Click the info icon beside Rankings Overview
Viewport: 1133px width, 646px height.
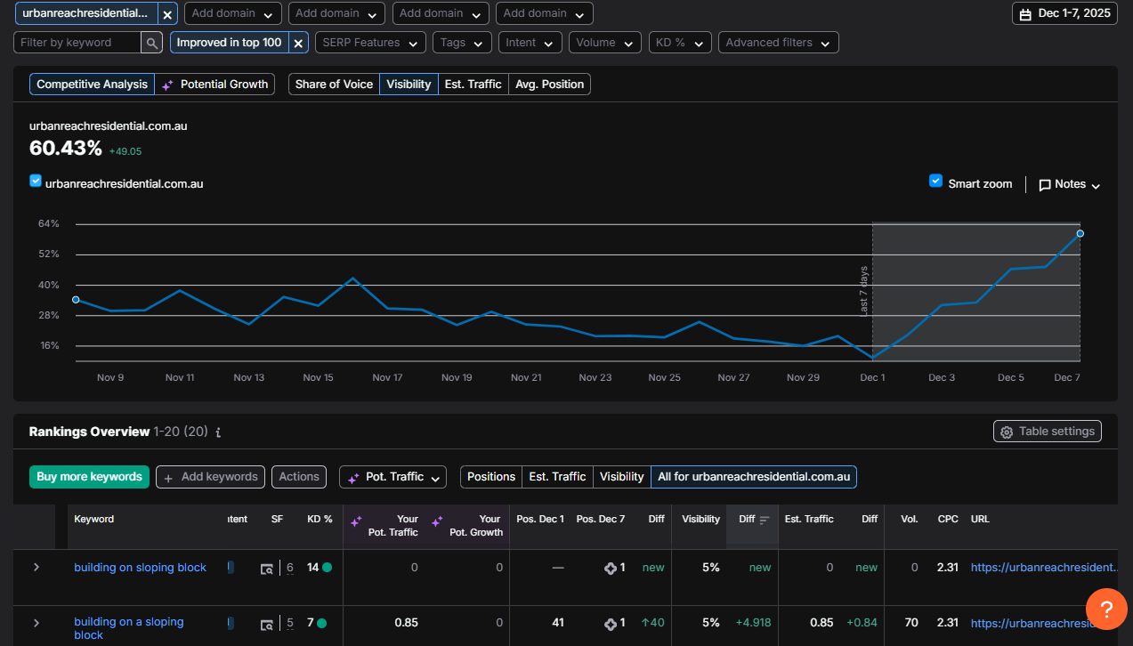pyautogui.click(x=219, y=432)
